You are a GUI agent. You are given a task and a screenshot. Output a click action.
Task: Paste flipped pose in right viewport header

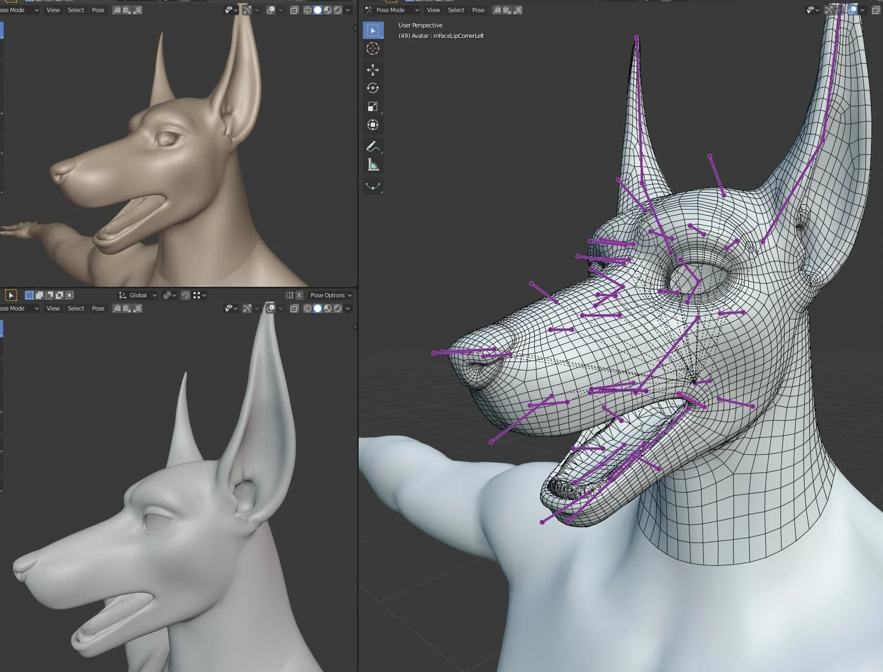pyautogui.click(x=517, y=10)
